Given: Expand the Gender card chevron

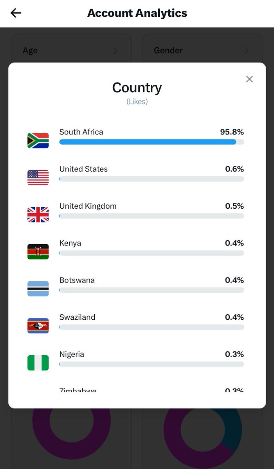Looking at the screenshot, I should pyautogui.click(x=247, y=50).
